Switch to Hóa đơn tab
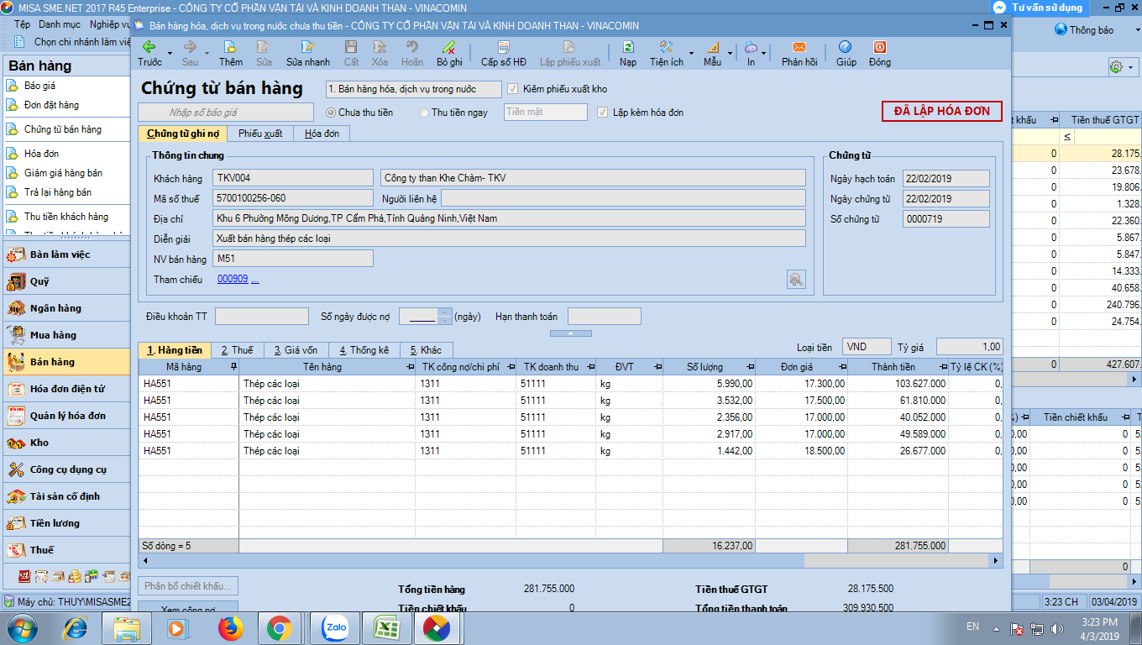 (321, 134)
